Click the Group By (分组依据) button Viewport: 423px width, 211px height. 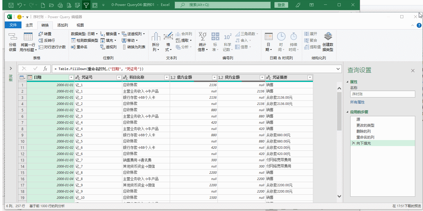12,42
